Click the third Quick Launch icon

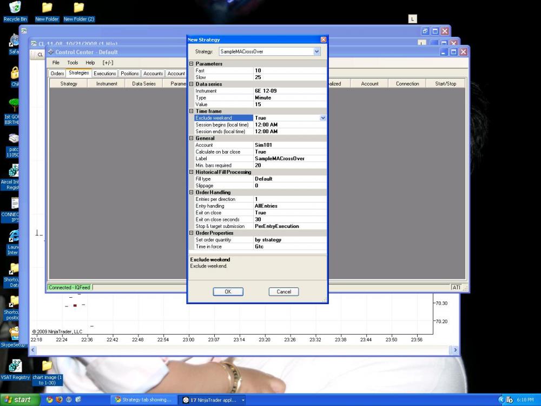69,400
